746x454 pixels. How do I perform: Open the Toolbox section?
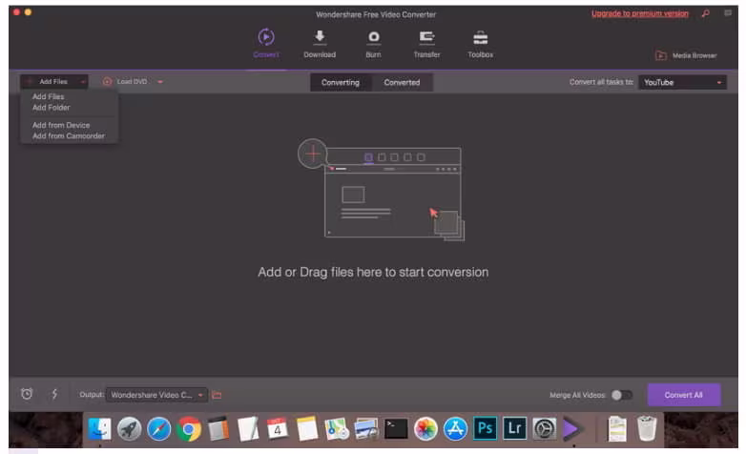[480, 44]
